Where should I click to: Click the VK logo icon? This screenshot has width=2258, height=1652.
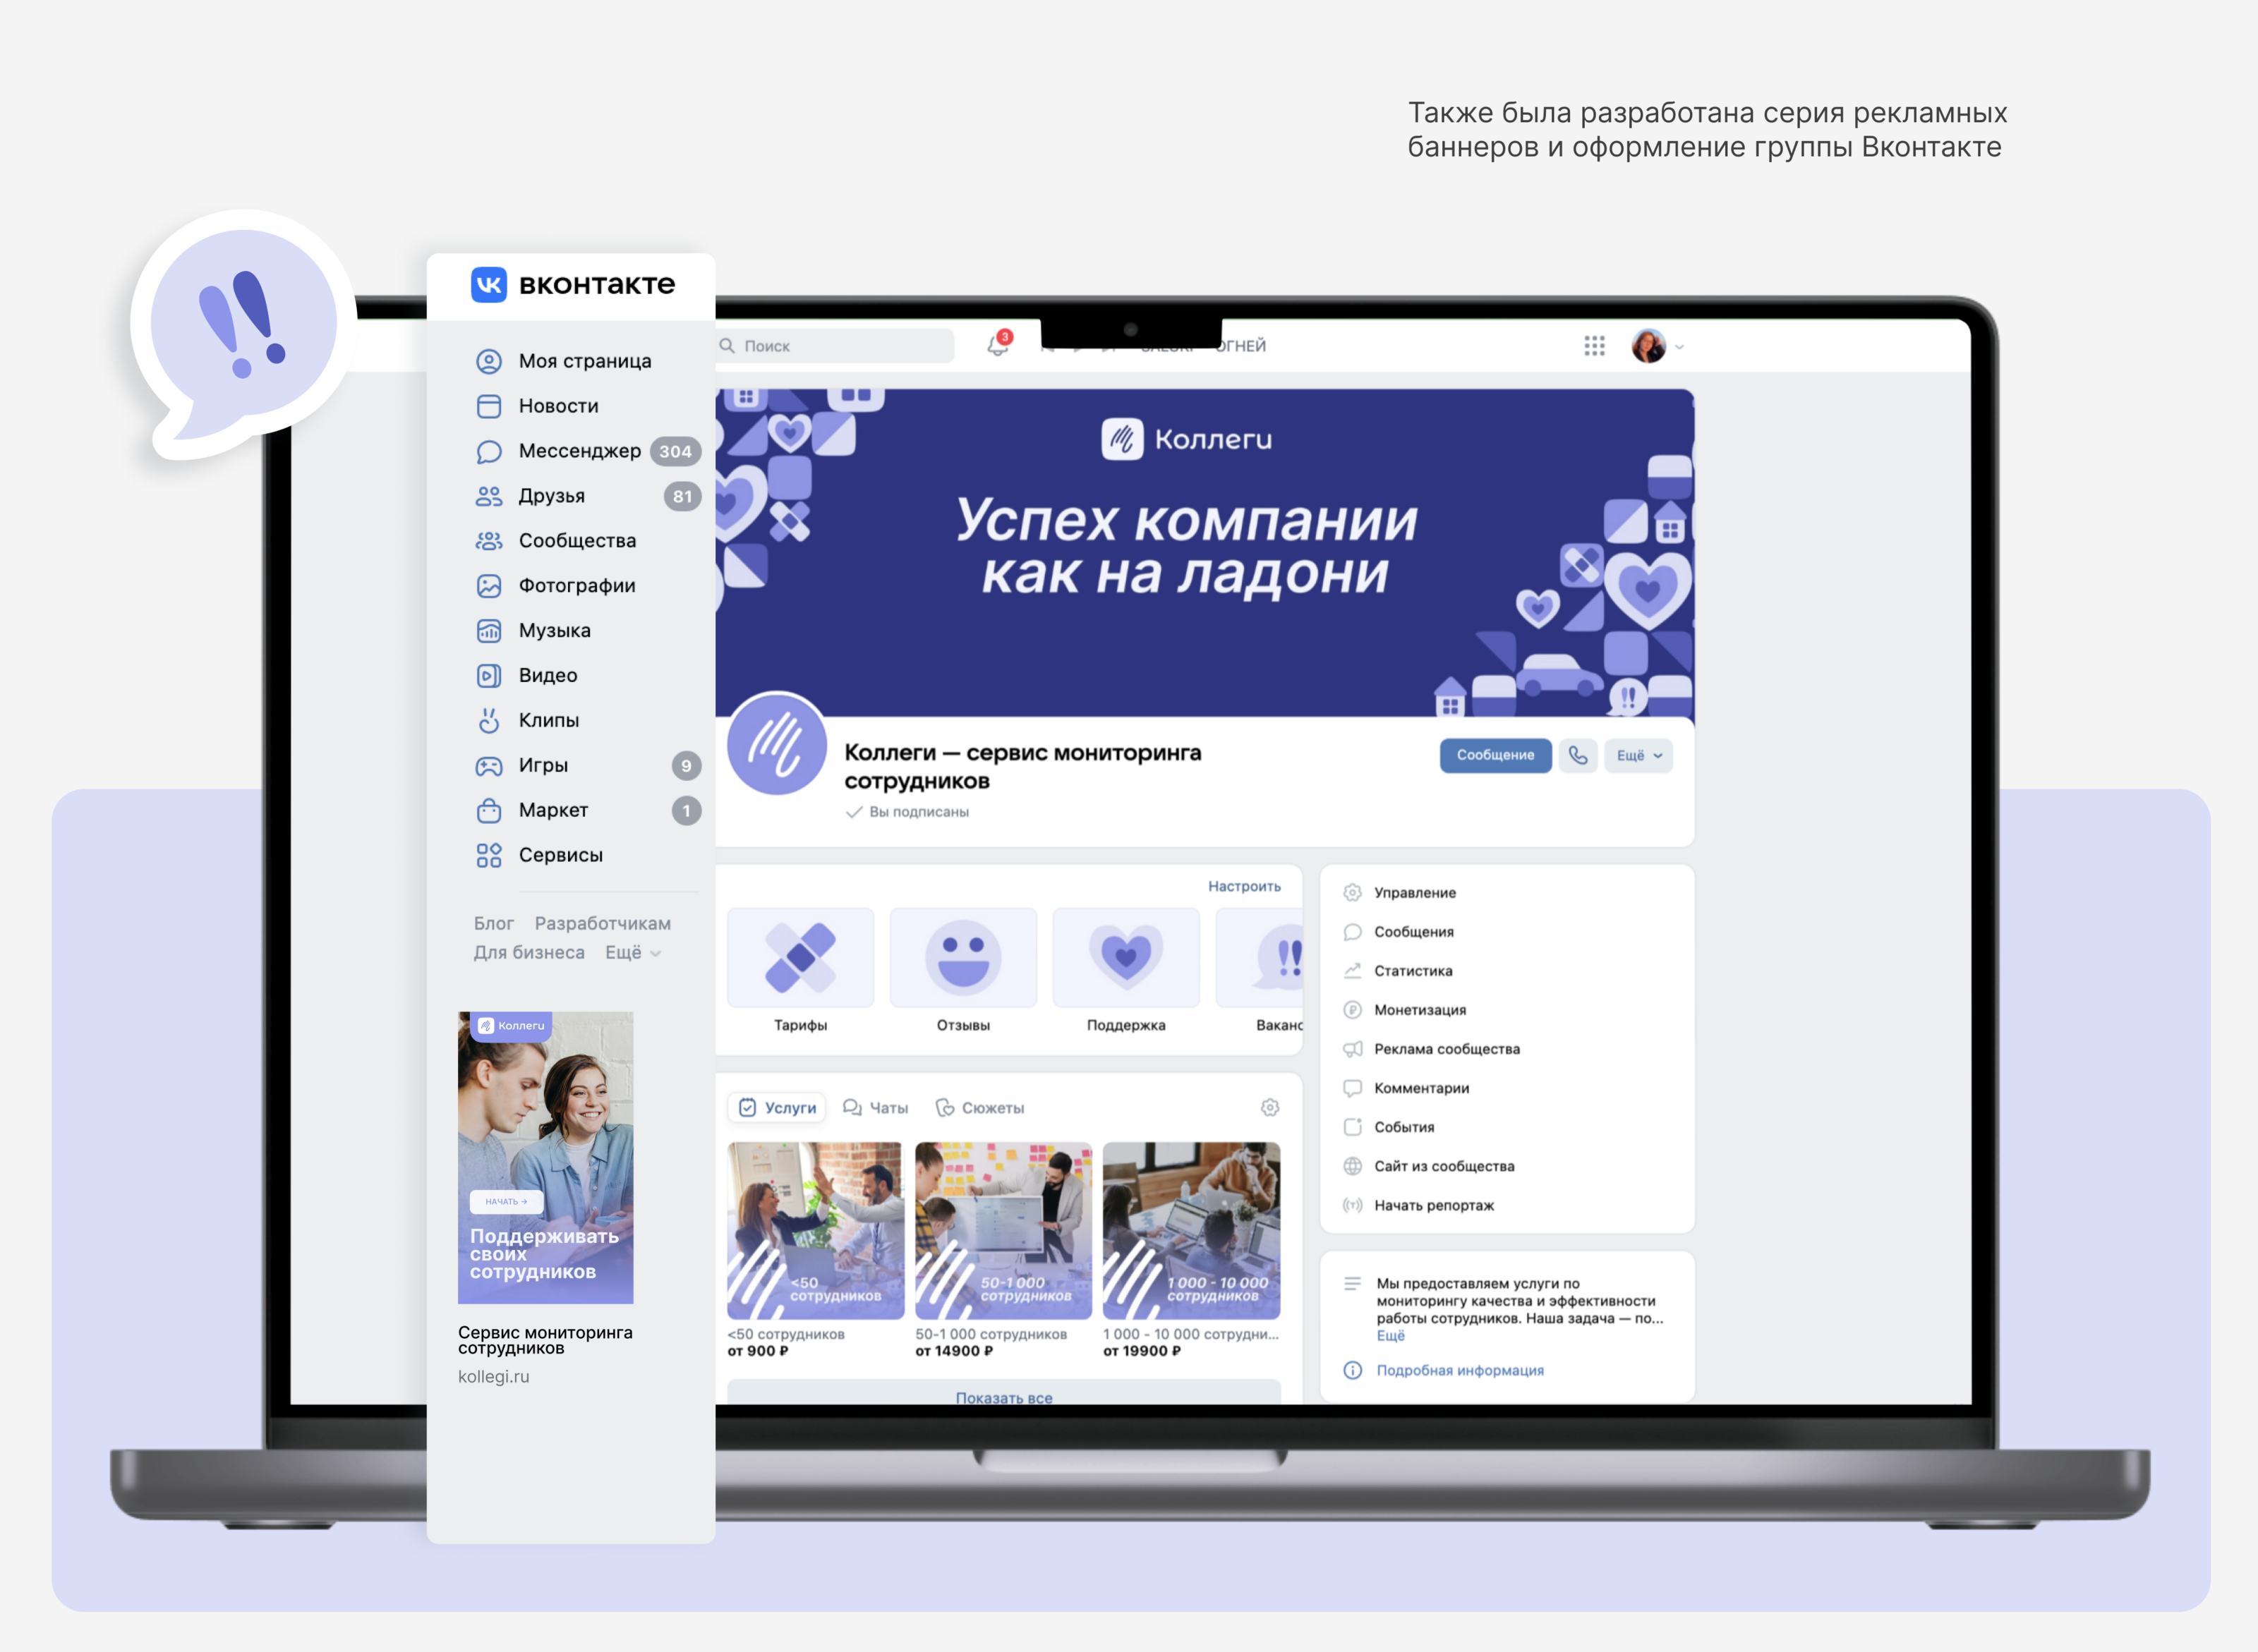tap(489, 285)
